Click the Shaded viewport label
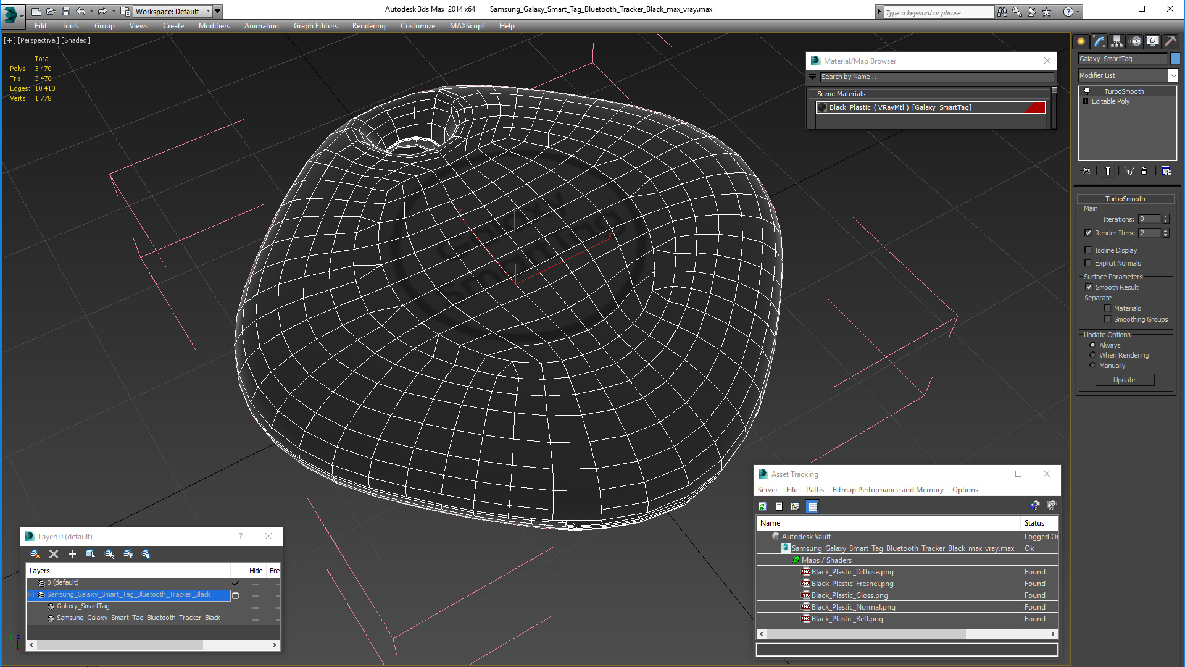 (76, 40)
